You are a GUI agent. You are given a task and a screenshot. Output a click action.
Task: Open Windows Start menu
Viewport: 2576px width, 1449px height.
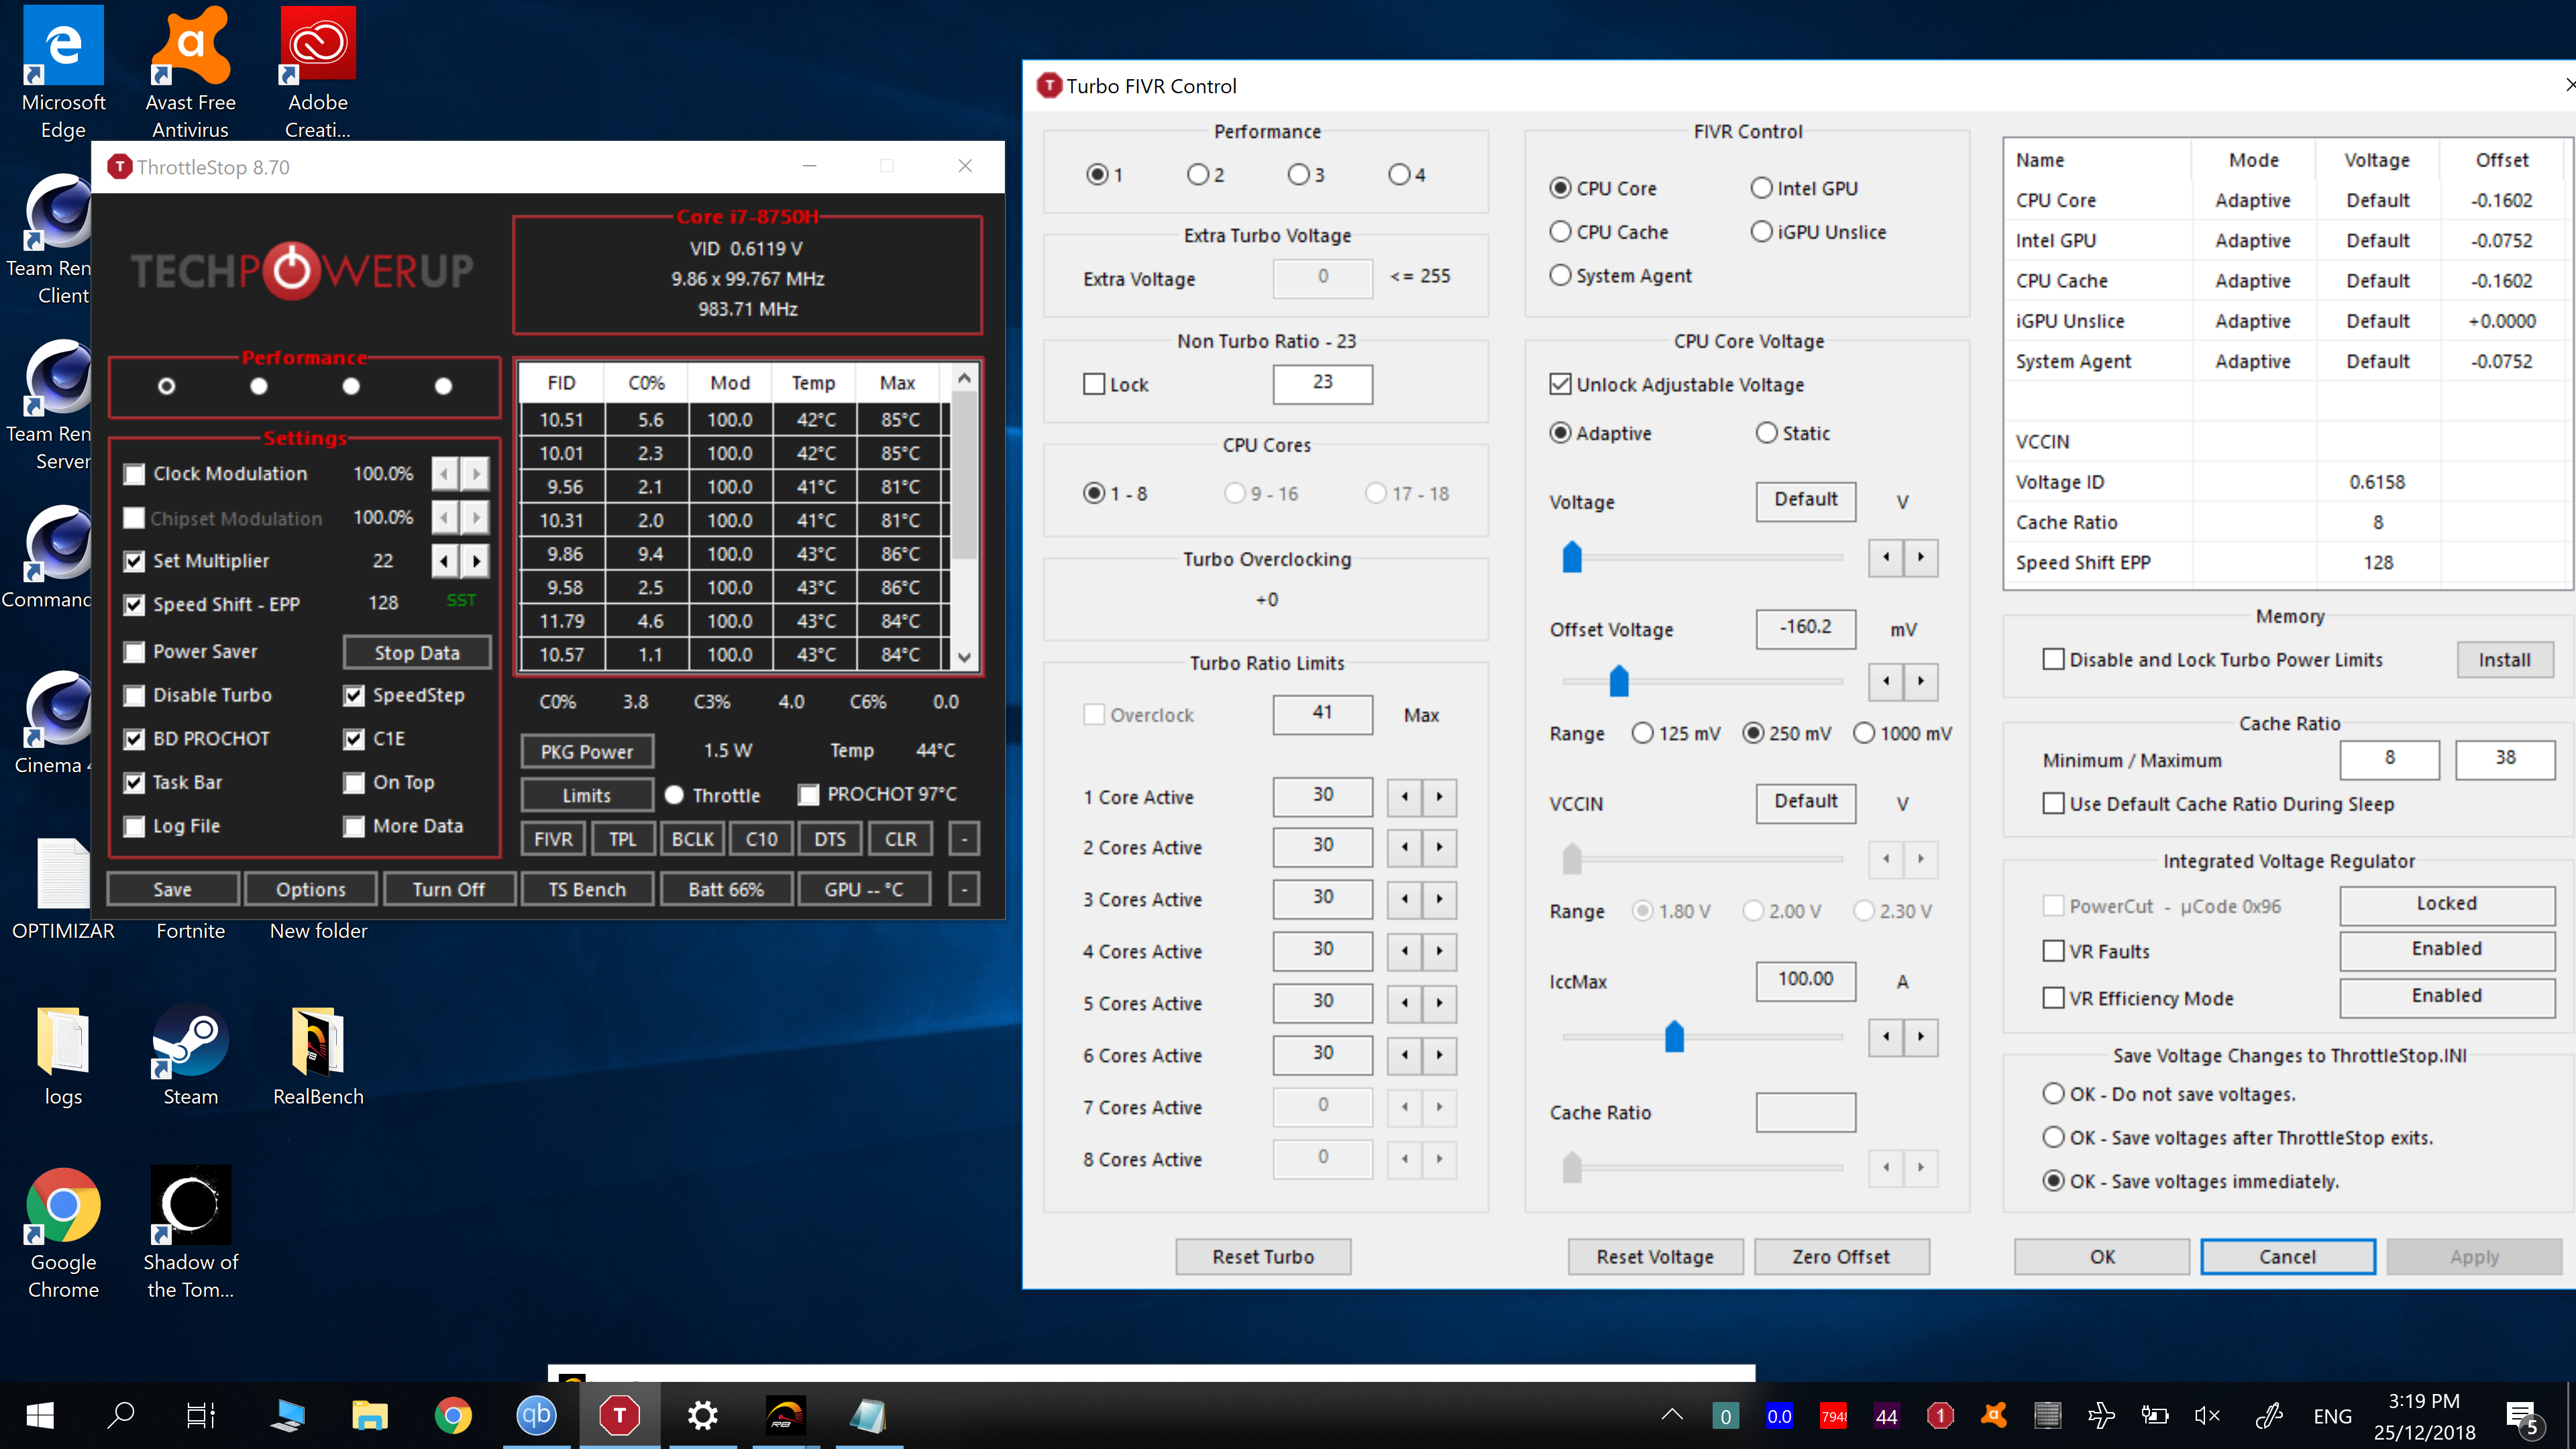(x=40, y=1415)
